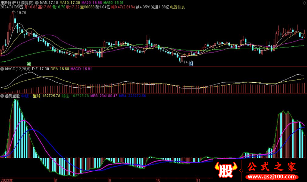Click the 趋势量能 indicator name

(12, 95)
